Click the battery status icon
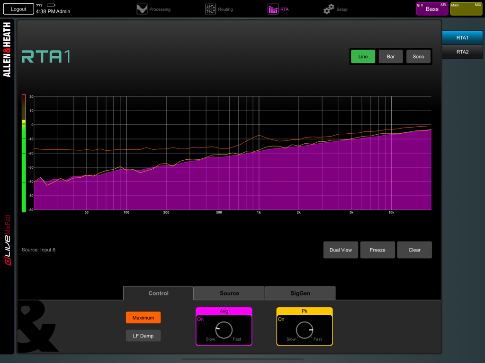The width and height of the screenshot is (485, 363). (x=50, y=5)
